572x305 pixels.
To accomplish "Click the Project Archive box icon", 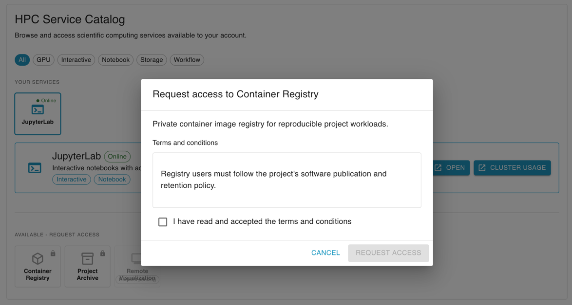I will [88, 259].
